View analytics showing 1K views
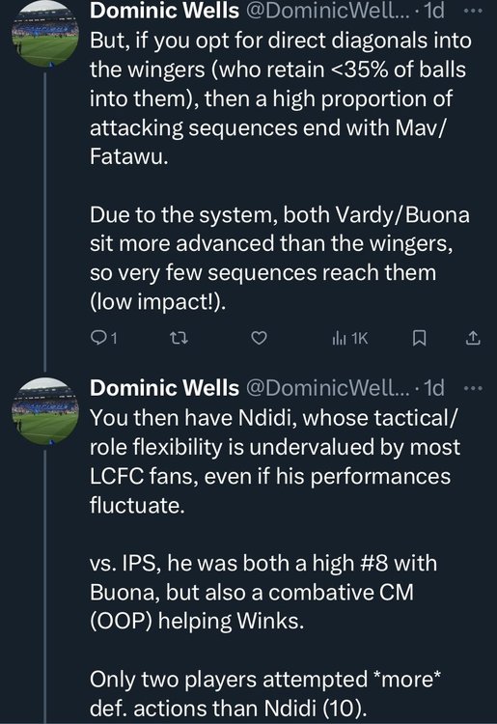Image resolution: width=497 pixels, height=724 pixels. [349, 339]
